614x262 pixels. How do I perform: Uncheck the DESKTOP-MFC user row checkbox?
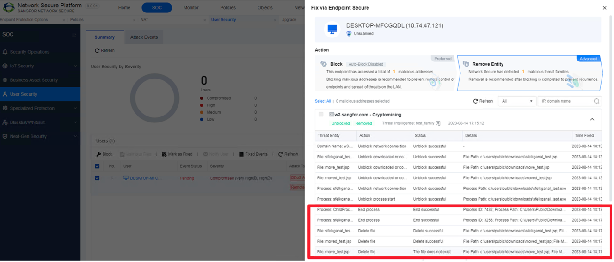(97, 178)
